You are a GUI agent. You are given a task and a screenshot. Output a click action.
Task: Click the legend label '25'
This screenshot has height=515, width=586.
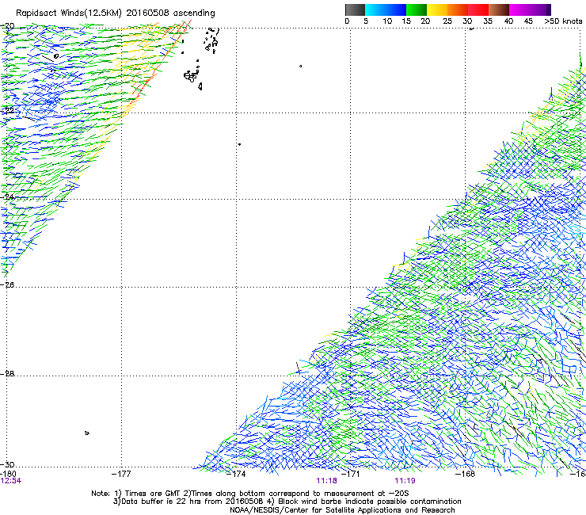coord(447,21)
